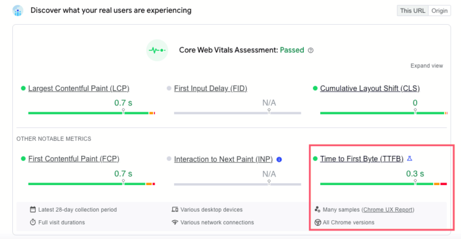Click the samples icon beside Many samples
Viewport: 461px width, 239px height.
click(317, 209)
